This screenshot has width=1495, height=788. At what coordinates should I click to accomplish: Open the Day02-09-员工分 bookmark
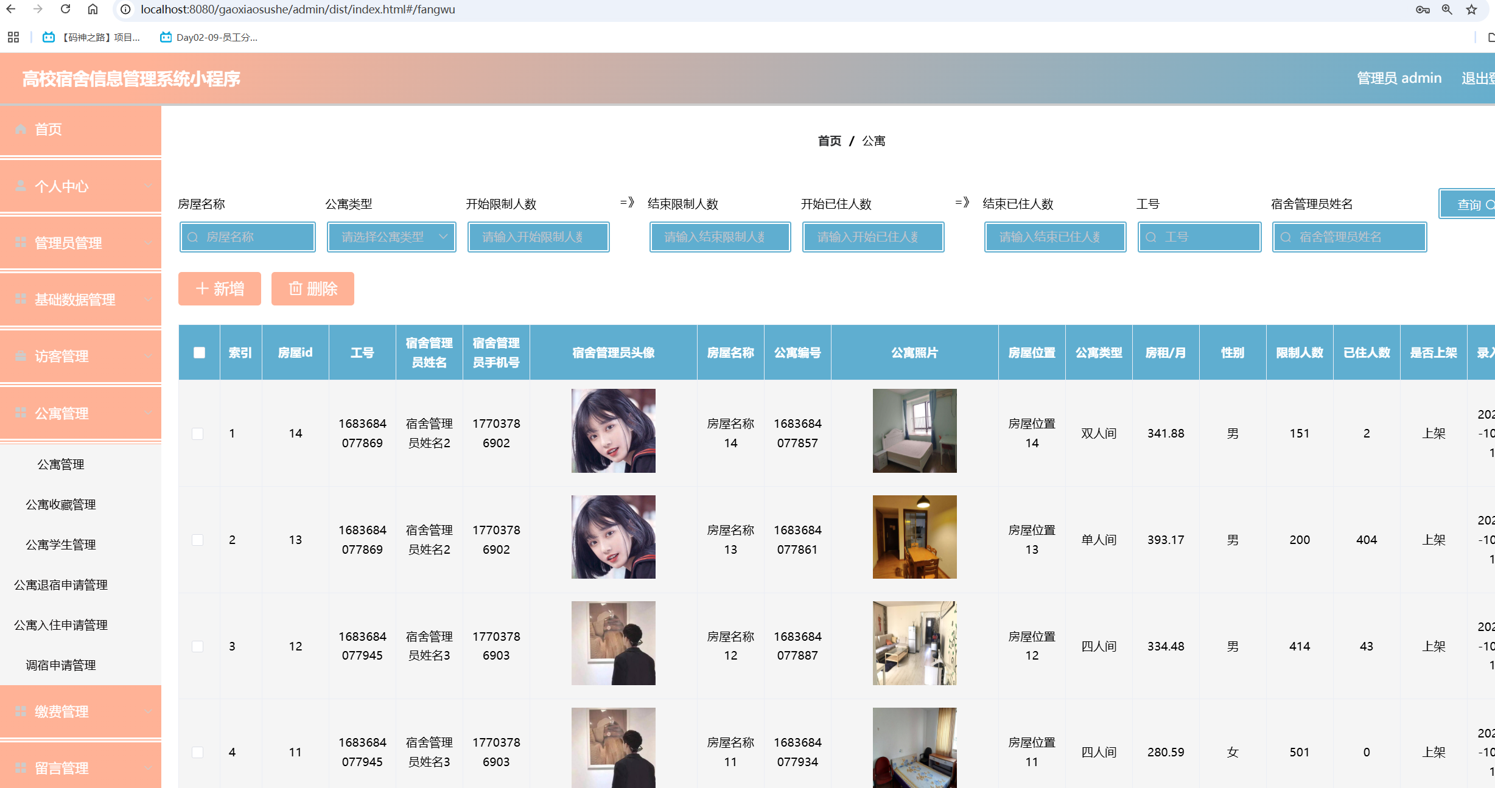pos(209,37)
